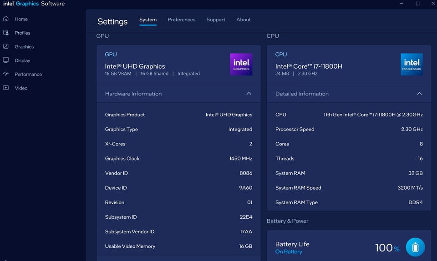The height and width of the screenshot is (261, 437).
Task: Click the On Battery status text
Action: click(x=289, y=251)
